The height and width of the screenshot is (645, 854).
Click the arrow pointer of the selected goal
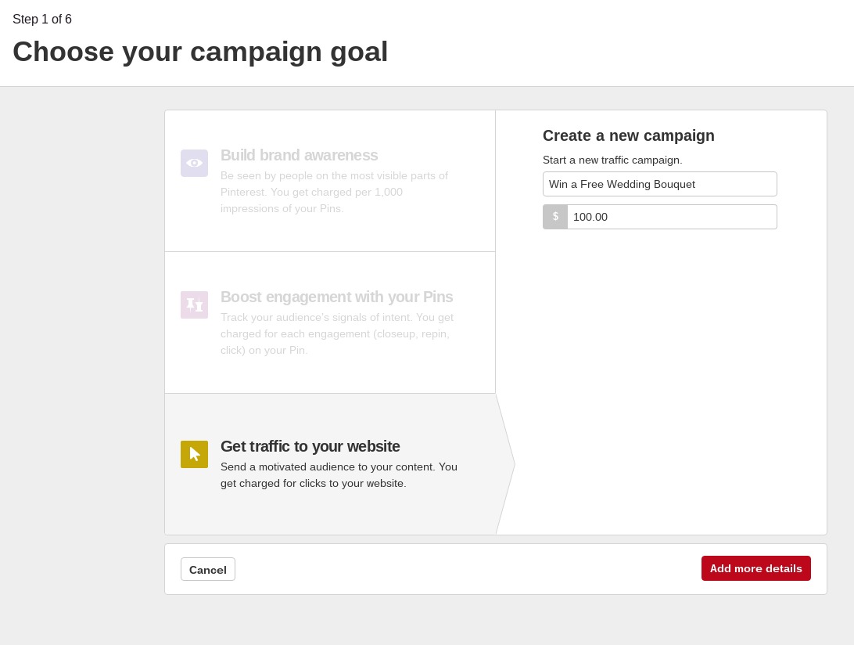tap(505, 464)
